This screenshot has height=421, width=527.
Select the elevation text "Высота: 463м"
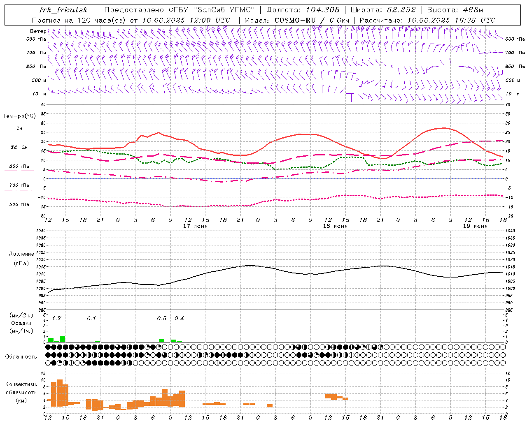[455, 10]
